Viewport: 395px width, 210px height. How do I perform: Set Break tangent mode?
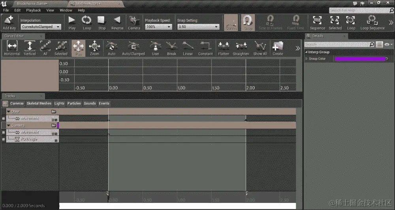coord(171,48)
